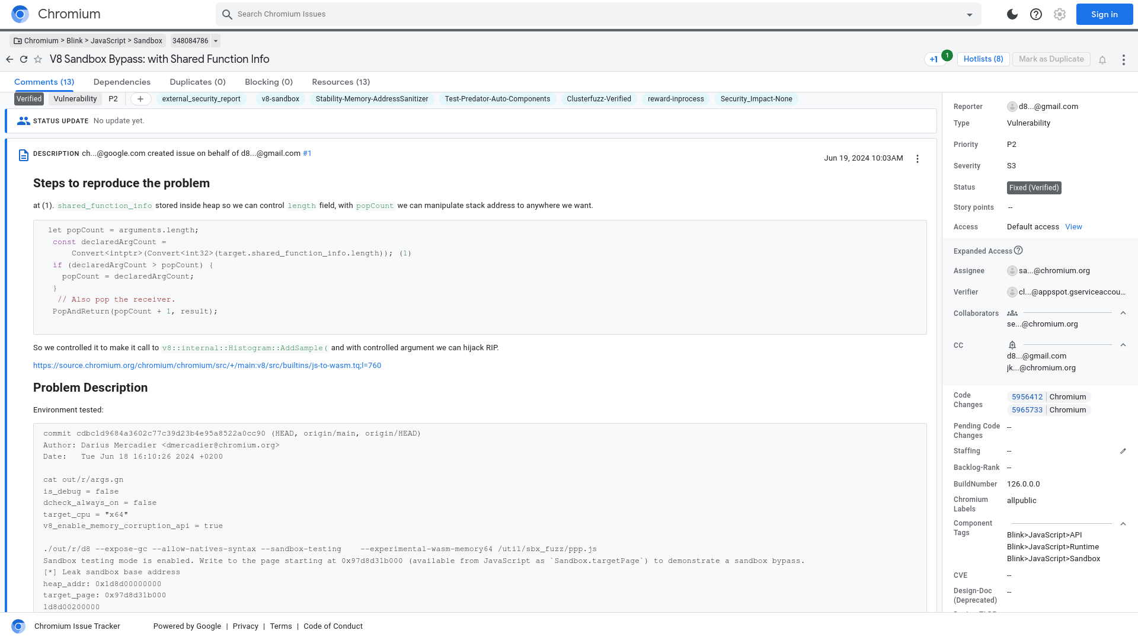The height and width of the screenshot is (640, 1138).
Task: Expand the issue number dropdown arrow
Action: [x=218, y=41]
